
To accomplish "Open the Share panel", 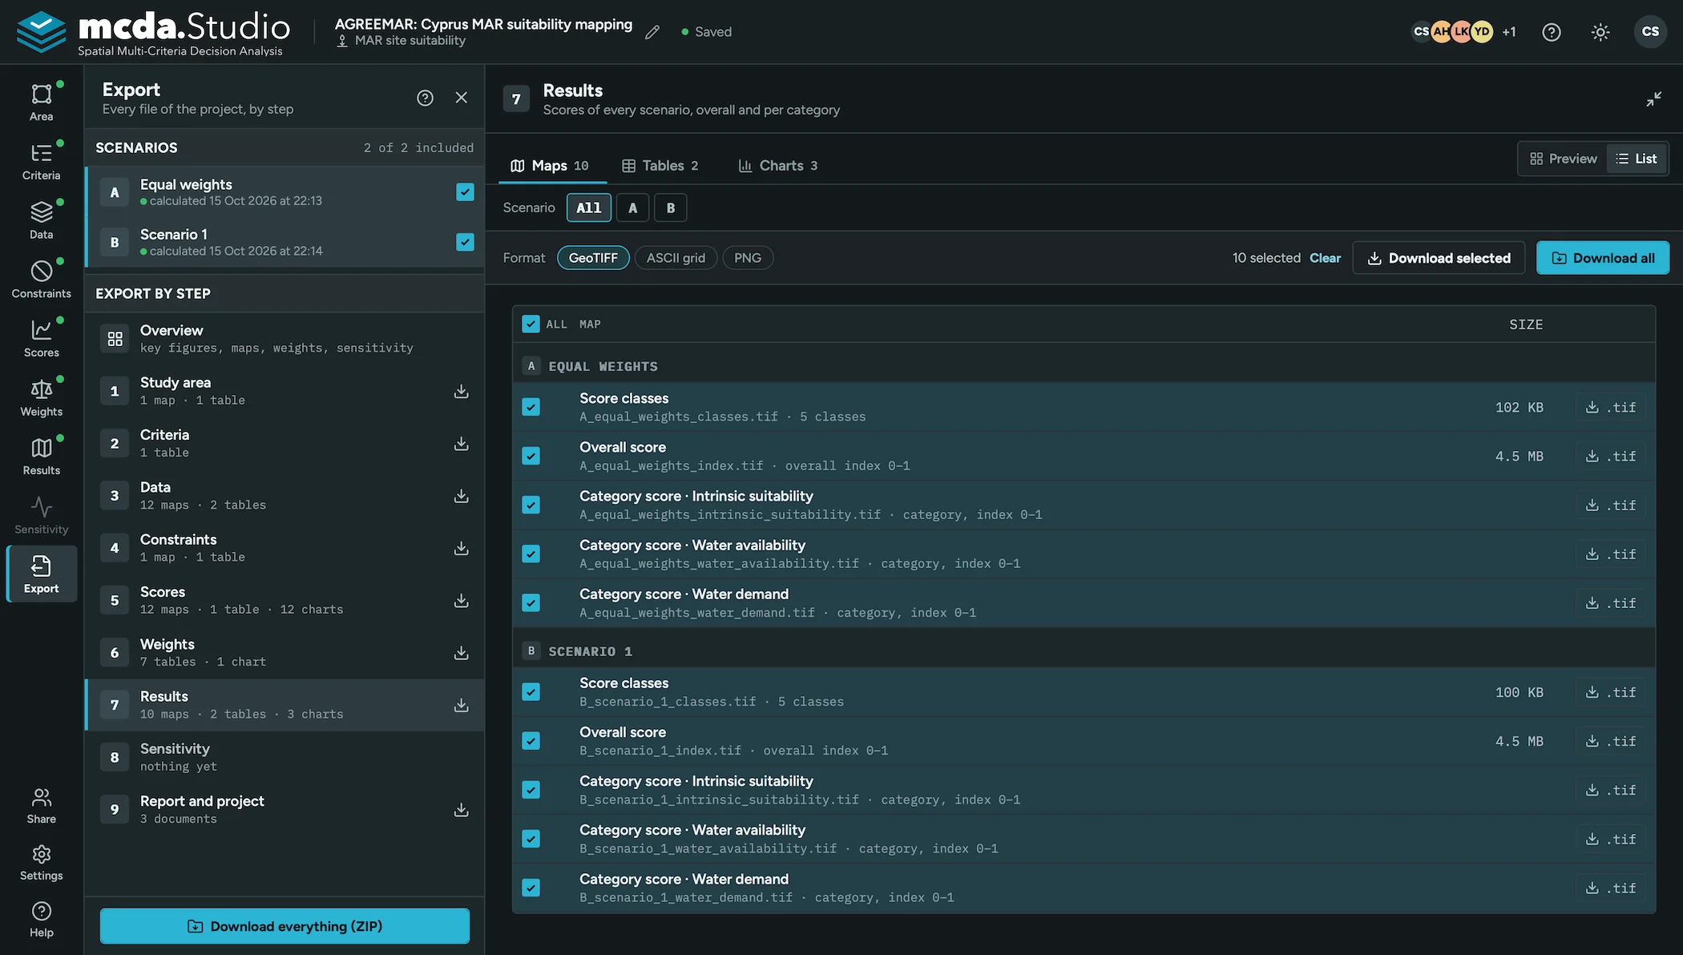I will [41, 805].
